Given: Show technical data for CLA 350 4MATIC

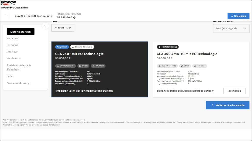Looking at the screenshot, I should tap(186, 91).
